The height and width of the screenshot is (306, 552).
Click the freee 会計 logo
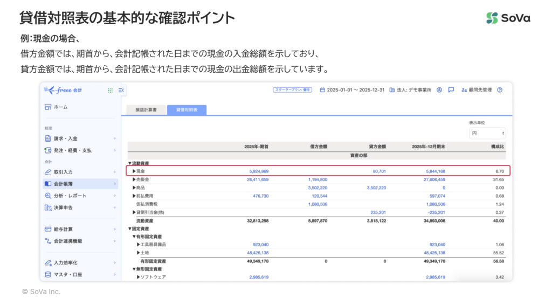[x=63, y=91]
